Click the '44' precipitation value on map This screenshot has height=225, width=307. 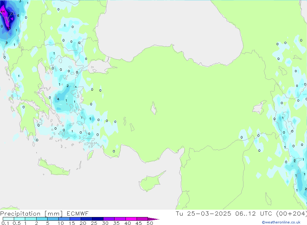tap(3, 12)
